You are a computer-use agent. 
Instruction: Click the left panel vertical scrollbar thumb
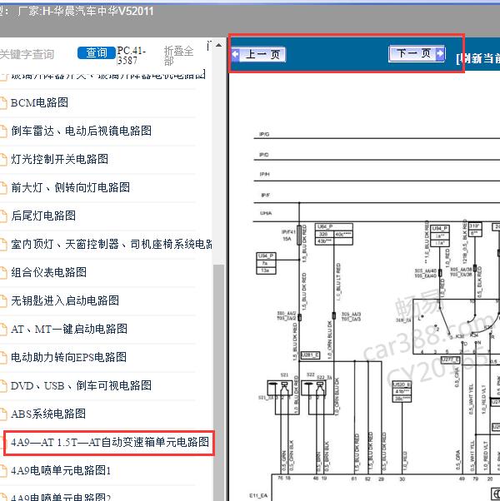pyautogui.click(x=219, y=382)
